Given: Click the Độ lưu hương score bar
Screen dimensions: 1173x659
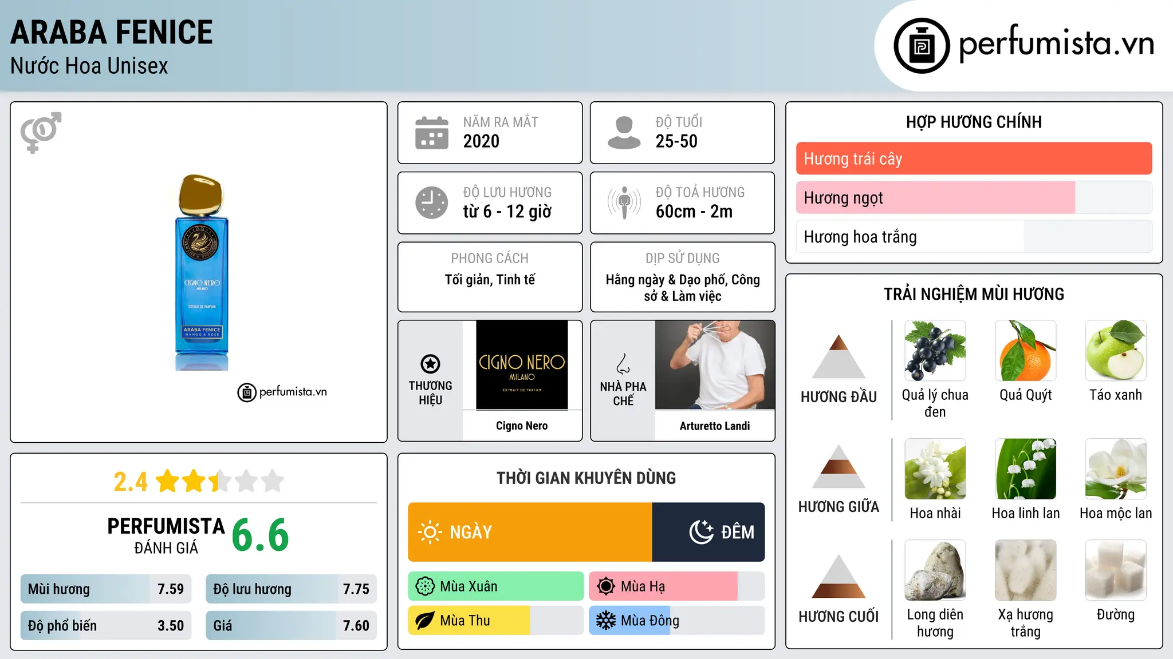Looking at the screenshot, I should pyautogui.click(x=291, y=589).
